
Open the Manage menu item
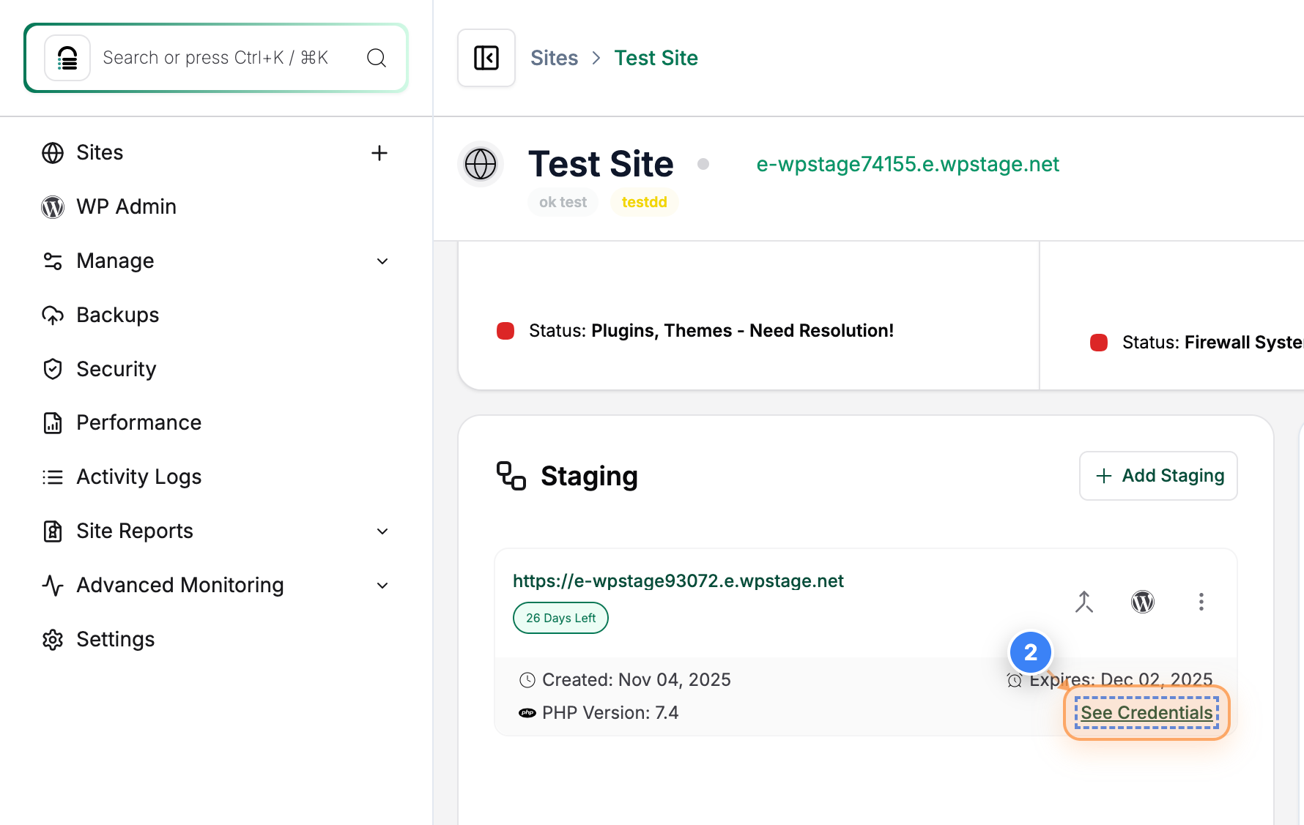click(x=115, y=261)
